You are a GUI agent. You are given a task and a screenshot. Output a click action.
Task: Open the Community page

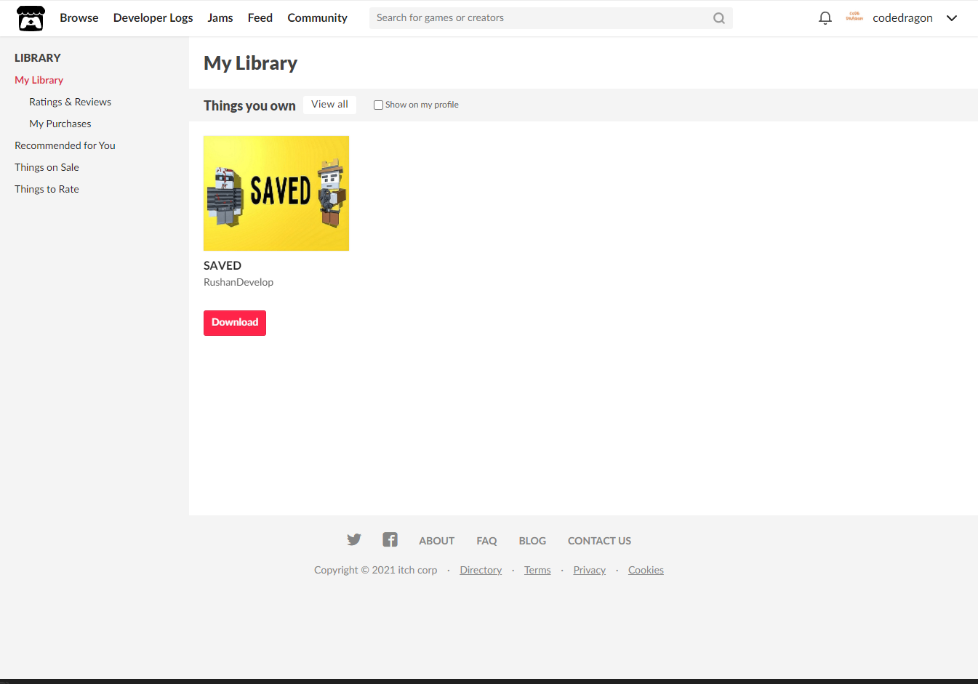[317, 17]
